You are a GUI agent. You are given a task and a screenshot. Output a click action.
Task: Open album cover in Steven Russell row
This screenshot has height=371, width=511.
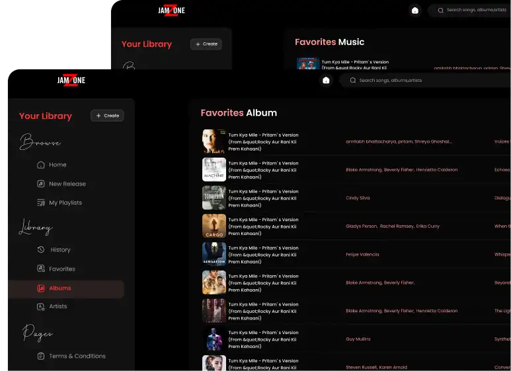(x=214, y=363)
